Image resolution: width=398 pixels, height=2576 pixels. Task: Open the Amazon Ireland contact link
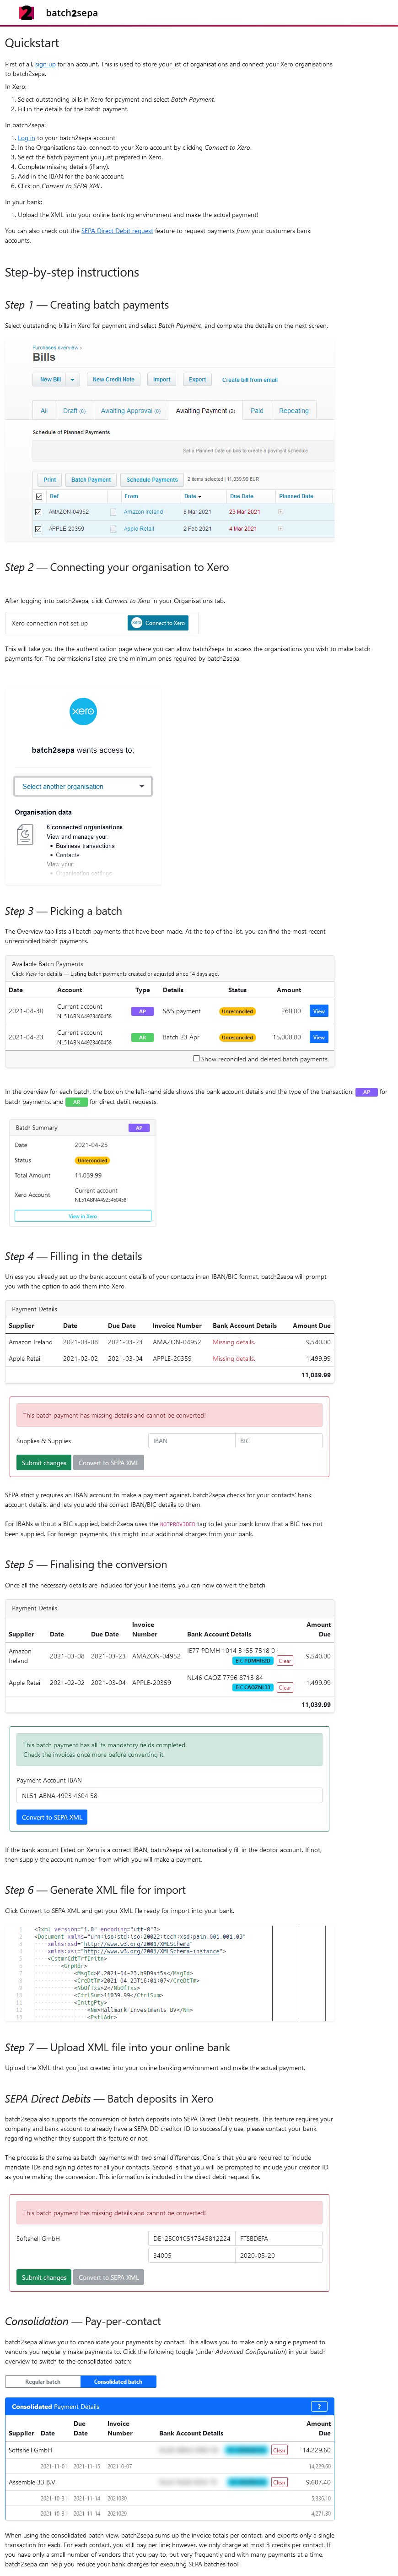(143, 512)
